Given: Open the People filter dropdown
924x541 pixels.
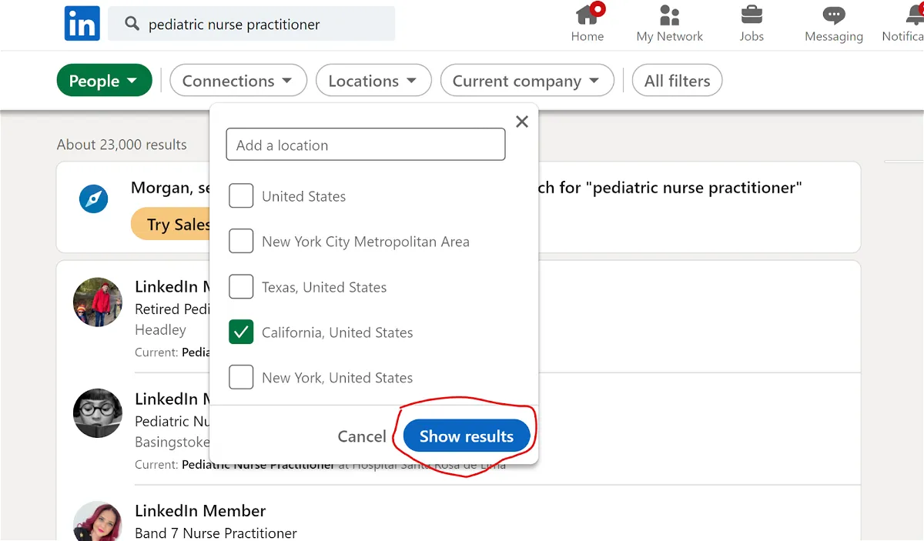Looking at the screenshot, I should point(104,81).
